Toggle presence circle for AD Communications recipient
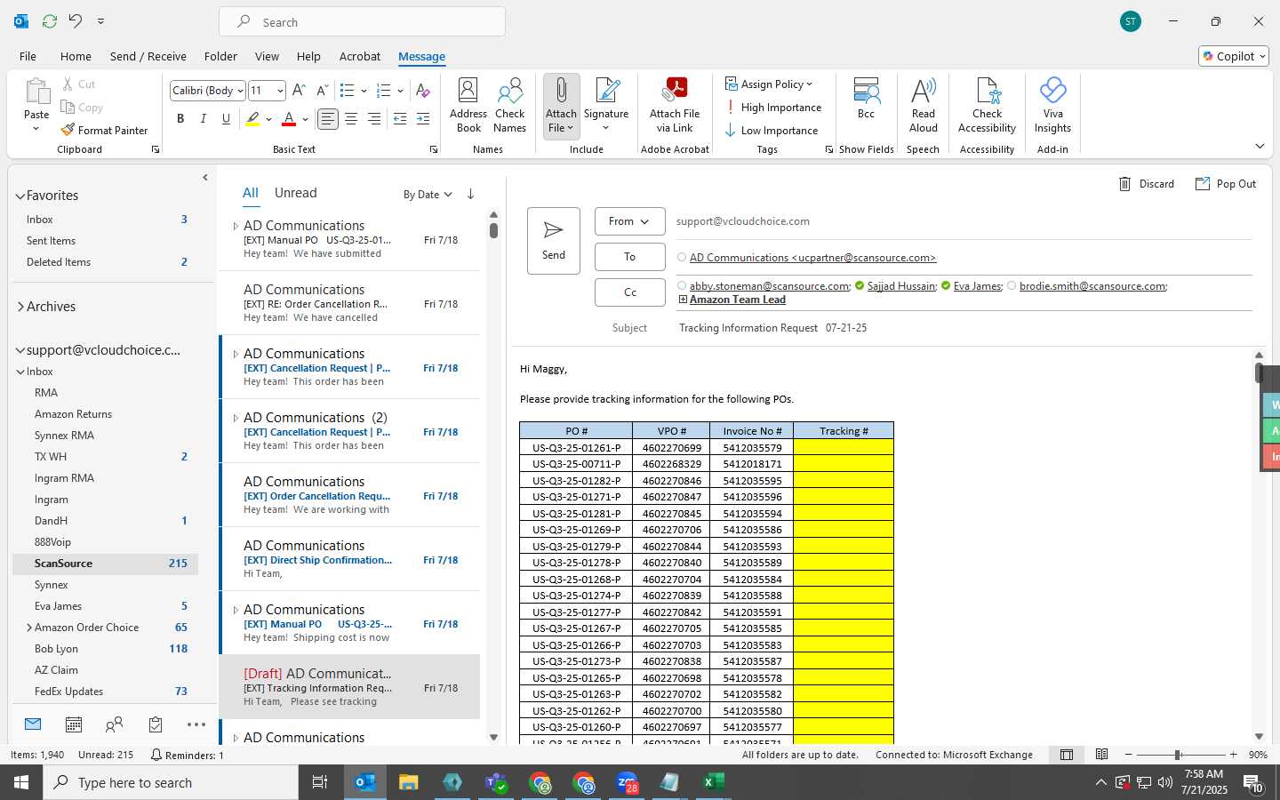The width and height of the screenshot is (1280, 800). [682, 257]
